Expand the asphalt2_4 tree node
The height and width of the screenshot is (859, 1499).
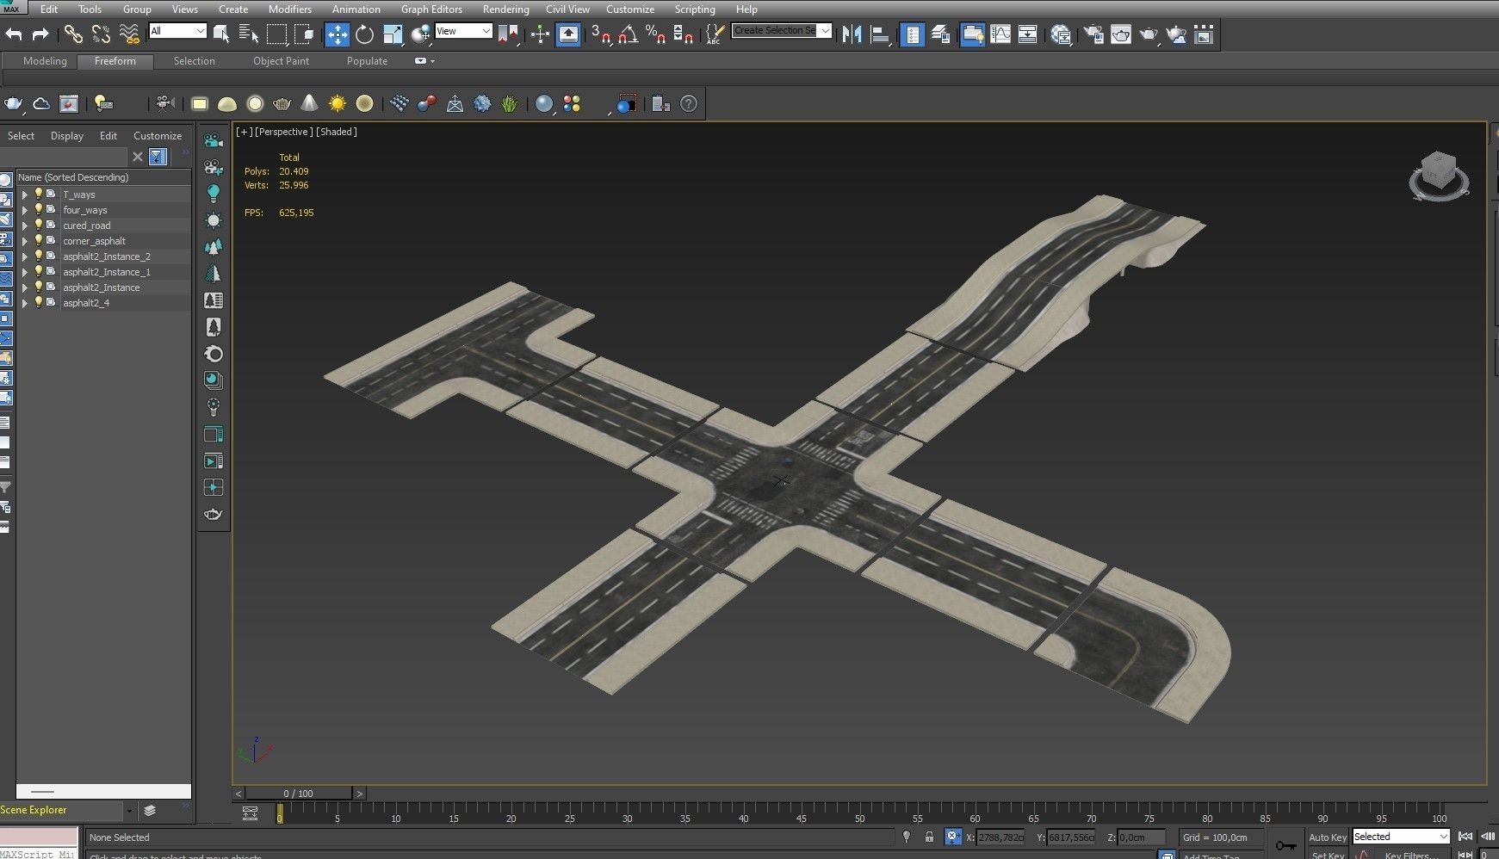point(24,303)
